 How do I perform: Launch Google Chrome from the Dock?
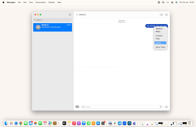coord(21,123)
